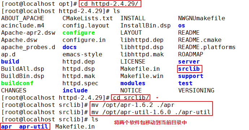Click the README.cmake file name
Viewport: 249px width, 130px height.
200,40
